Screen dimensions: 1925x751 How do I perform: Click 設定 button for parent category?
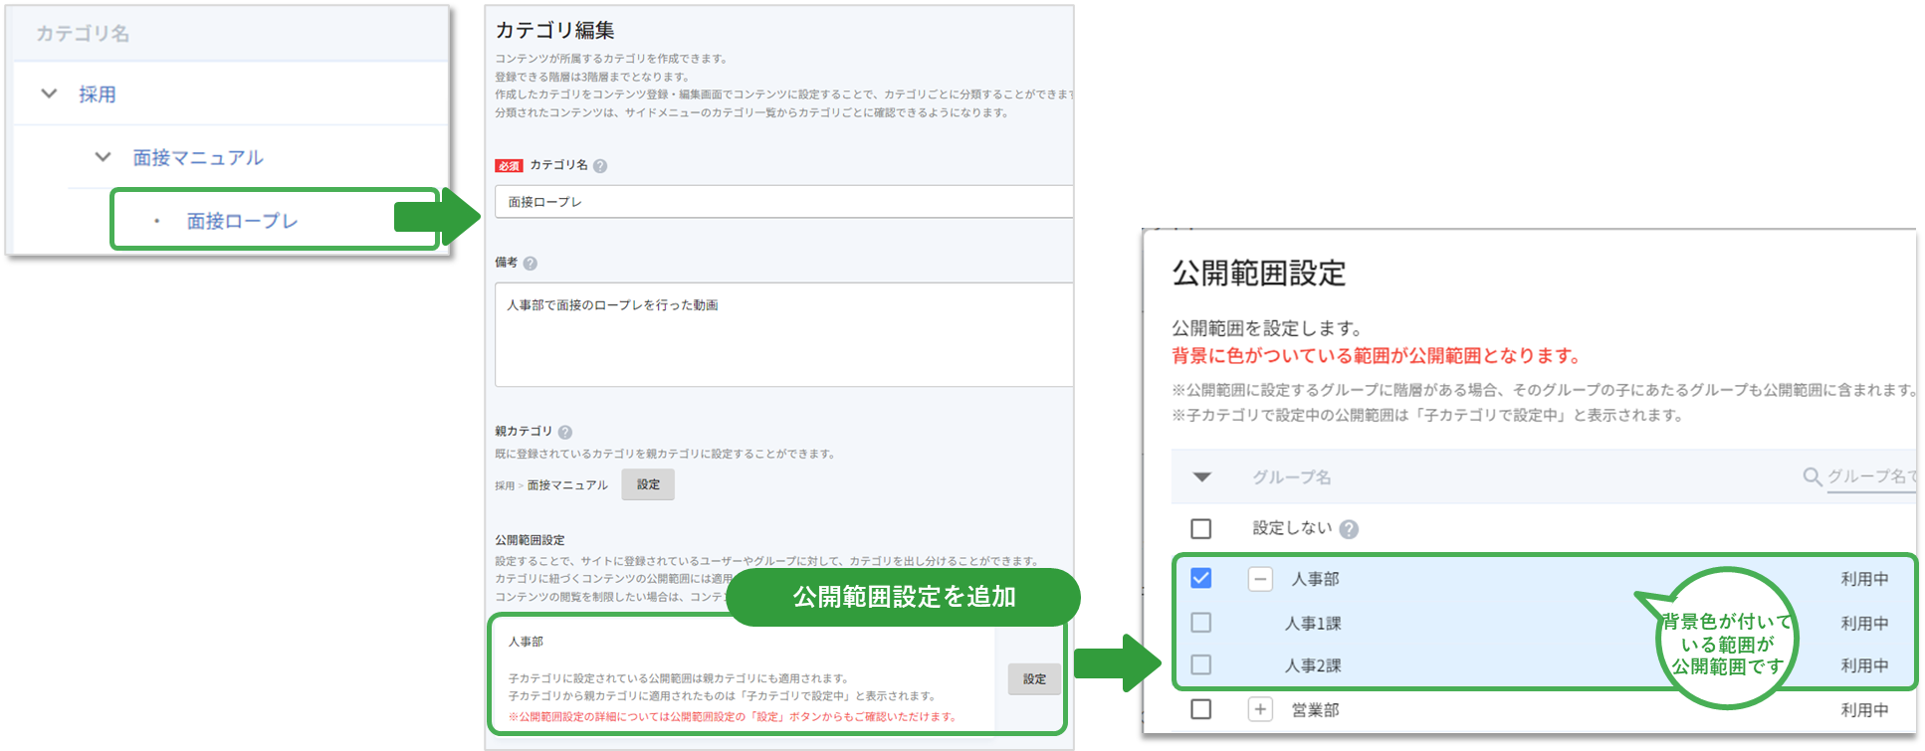[x=648, y=484]
